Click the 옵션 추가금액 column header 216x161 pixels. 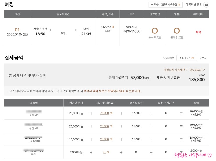[166, 103]
